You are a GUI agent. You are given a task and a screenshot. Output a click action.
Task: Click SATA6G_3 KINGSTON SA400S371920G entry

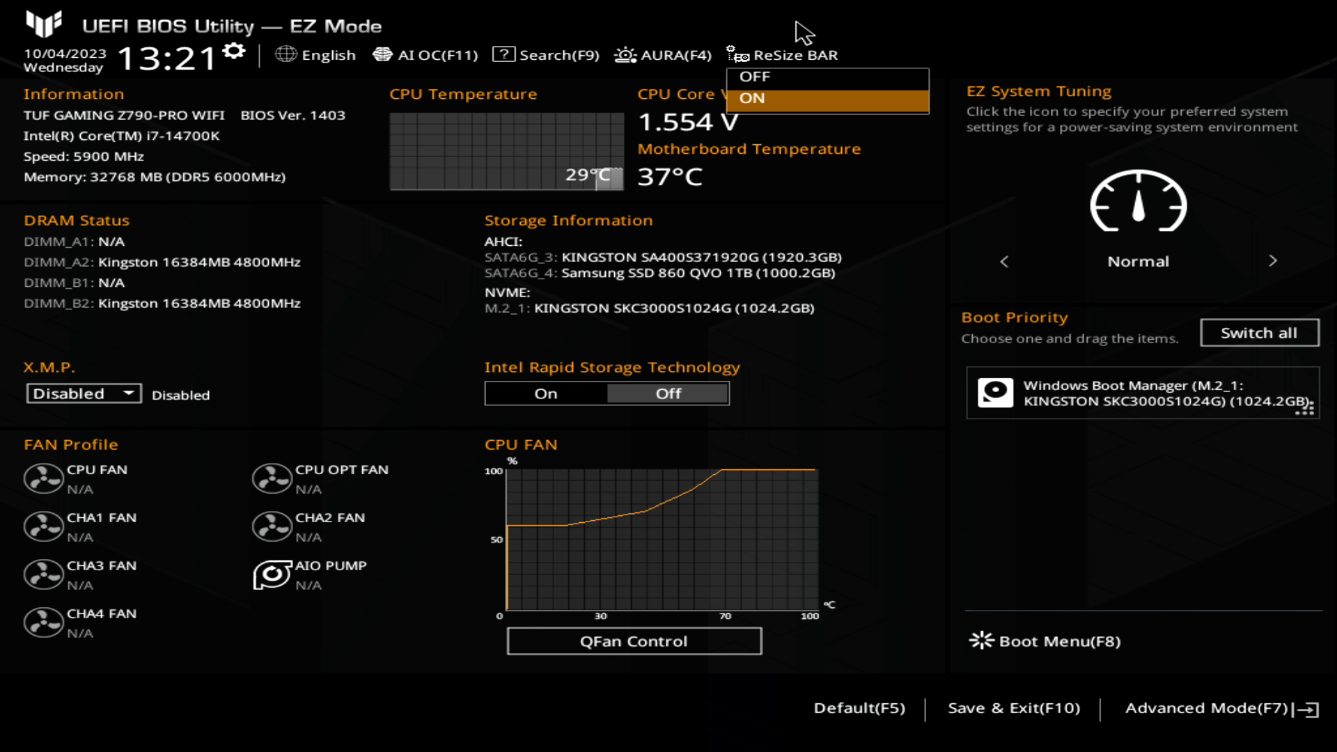point(663,257)
